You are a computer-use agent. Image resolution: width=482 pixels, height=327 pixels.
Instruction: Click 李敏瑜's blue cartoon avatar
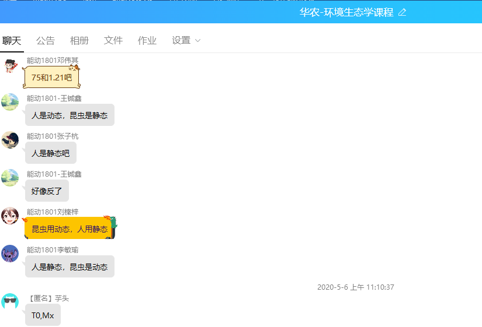coord(10,254)
